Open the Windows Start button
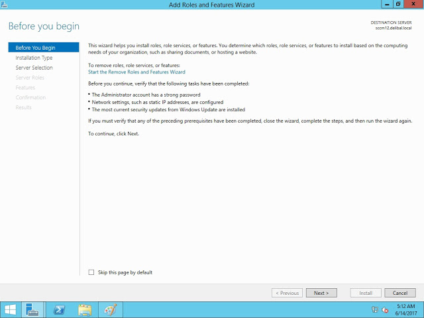This screenshot has height=318, width=424. click(x=11, y=309)
